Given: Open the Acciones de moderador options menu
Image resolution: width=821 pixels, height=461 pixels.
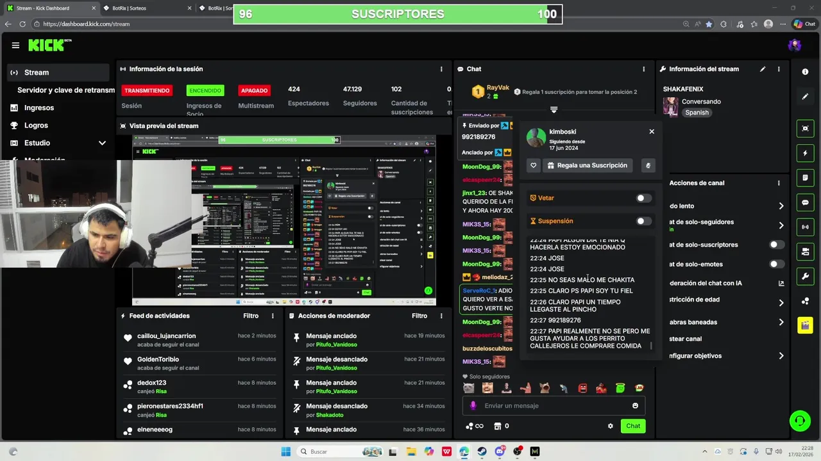Looking at the screenshot, I should (441, 316).
